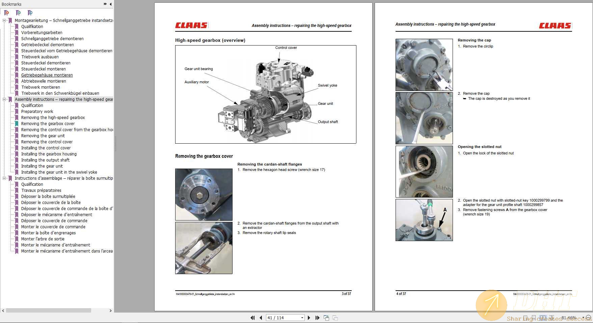The image size is (593, 323).
Task: Open the Déposer le mécanisme d'entraînement bookmark
Action: tap(57, 214)
